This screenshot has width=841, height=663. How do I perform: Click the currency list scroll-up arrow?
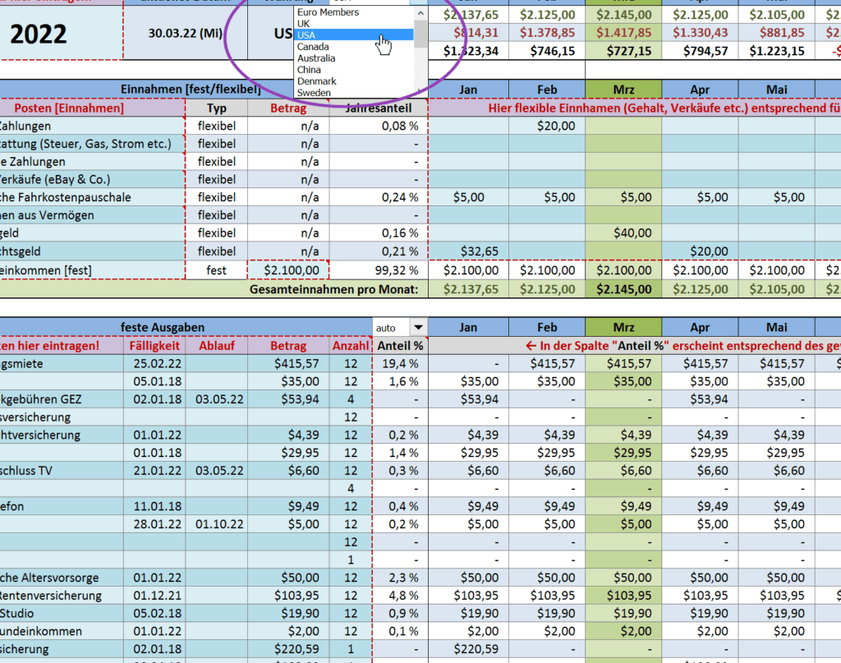tap(420, 11)
